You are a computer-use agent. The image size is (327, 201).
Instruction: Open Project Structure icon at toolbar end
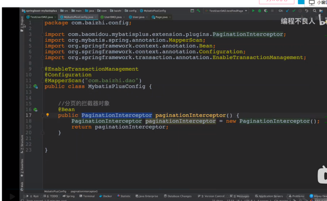tap(321, 11)
